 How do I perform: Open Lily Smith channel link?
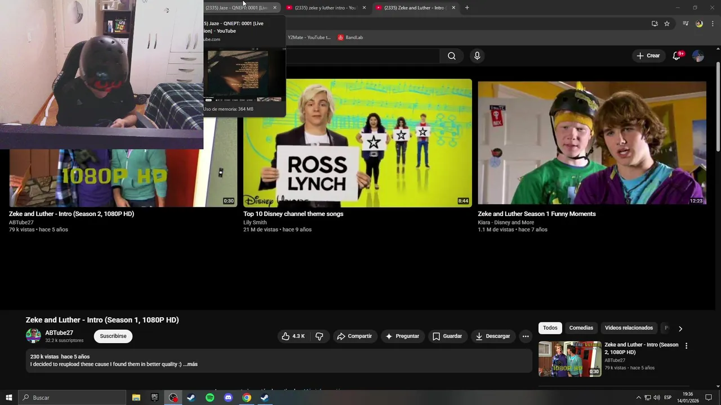click(255, 222)
